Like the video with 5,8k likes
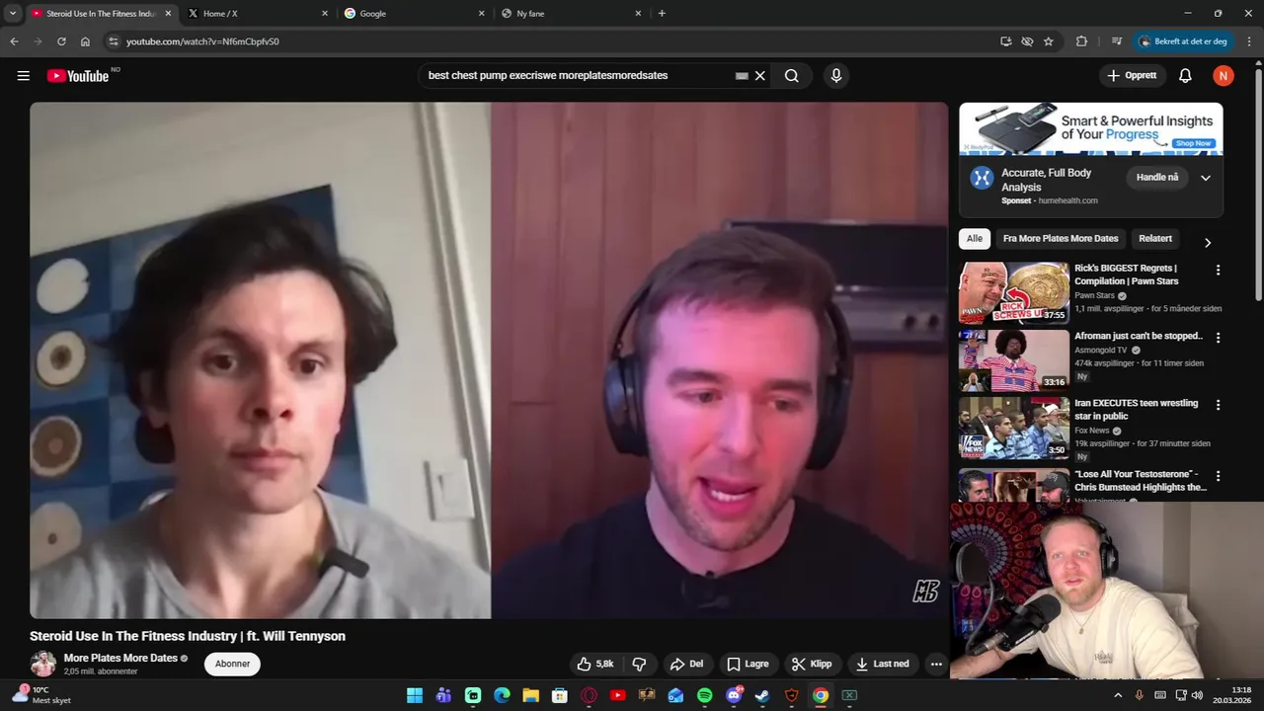1264x711 pixels. click(x=595, y=664)
